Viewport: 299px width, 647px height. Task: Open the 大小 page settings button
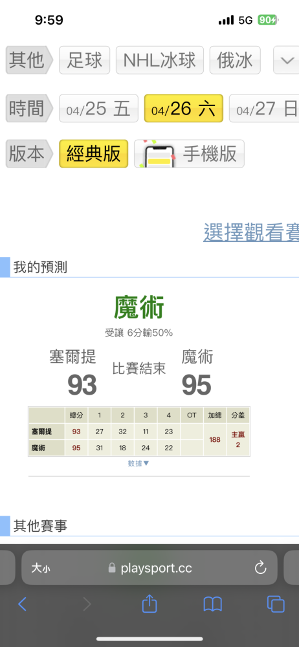[41, 568]
